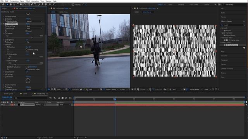
Task: Select the Brush tool
Action: [39, 4]
